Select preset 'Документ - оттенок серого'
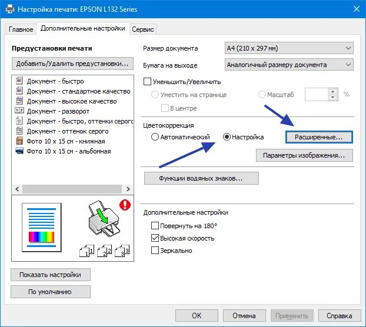The image size is (366, 327). pos(68,131)
